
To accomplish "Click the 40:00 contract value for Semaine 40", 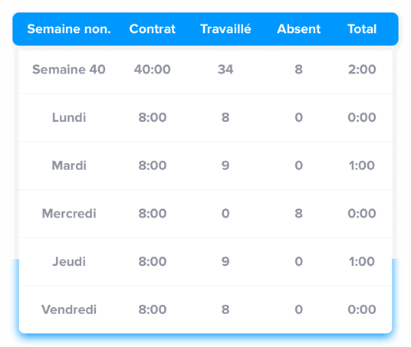I will point(153,70).
